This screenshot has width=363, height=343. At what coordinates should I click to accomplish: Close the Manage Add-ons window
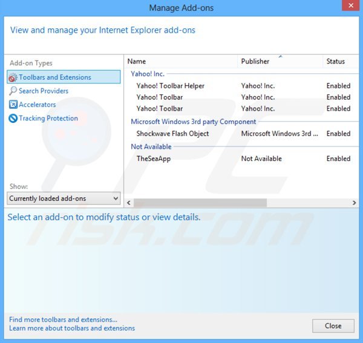click(x=351, y=5)
